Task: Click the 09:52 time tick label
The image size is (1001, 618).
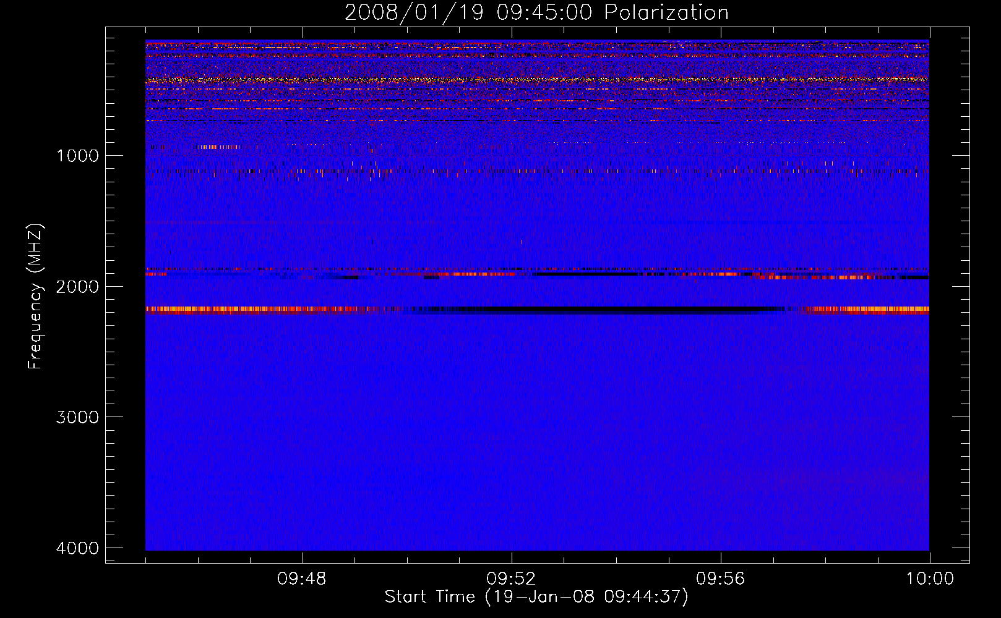Action: point(511,579)
